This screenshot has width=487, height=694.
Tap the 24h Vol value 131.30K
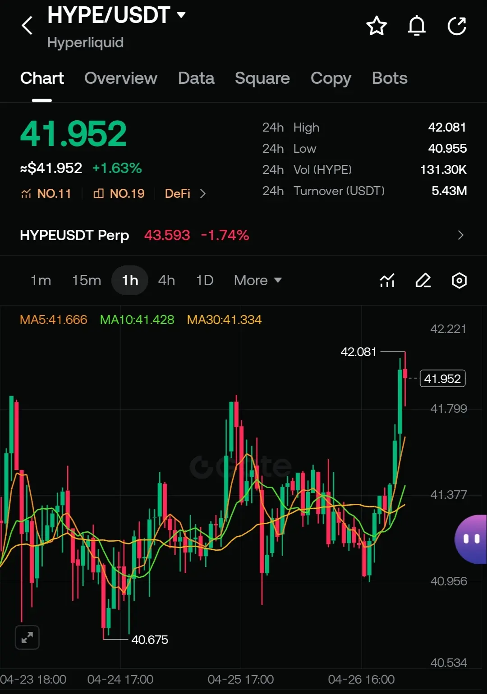click(443, 169)
